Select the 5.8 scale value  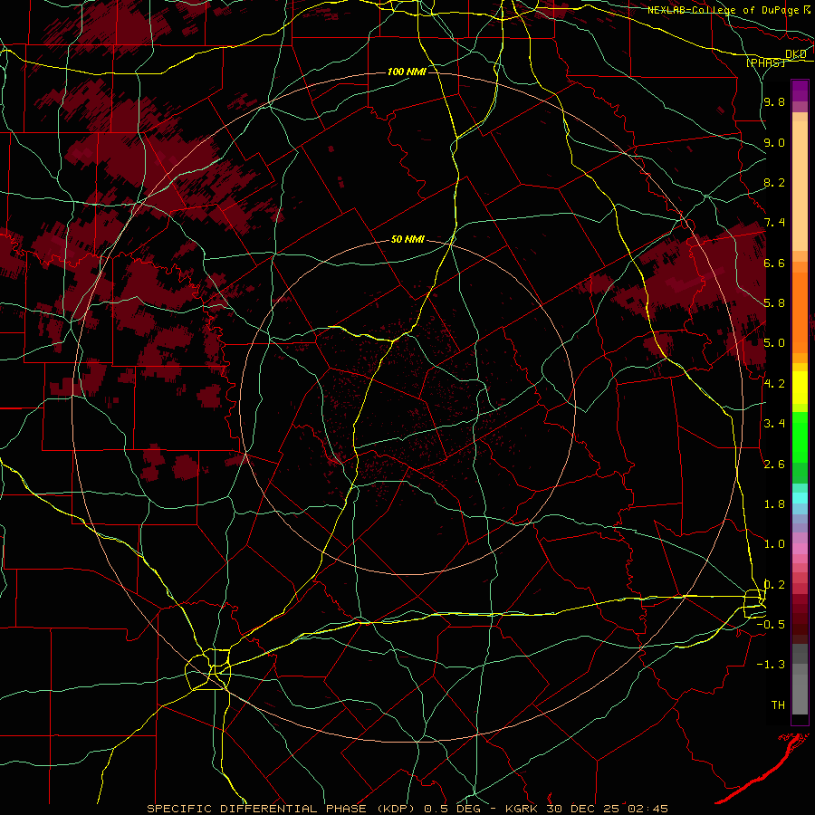tap(774, 303)
